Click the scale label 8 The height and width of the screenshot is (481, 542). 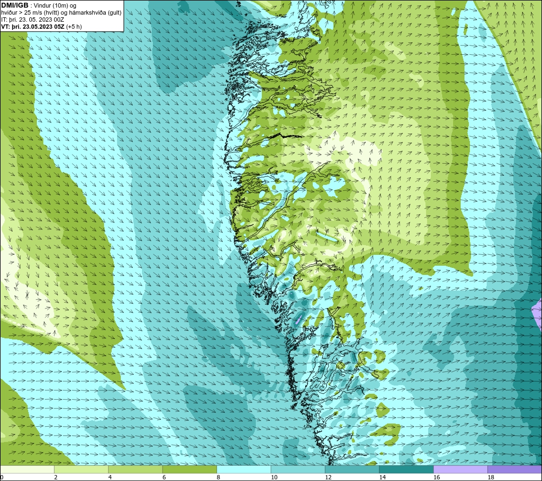[218, 477]
